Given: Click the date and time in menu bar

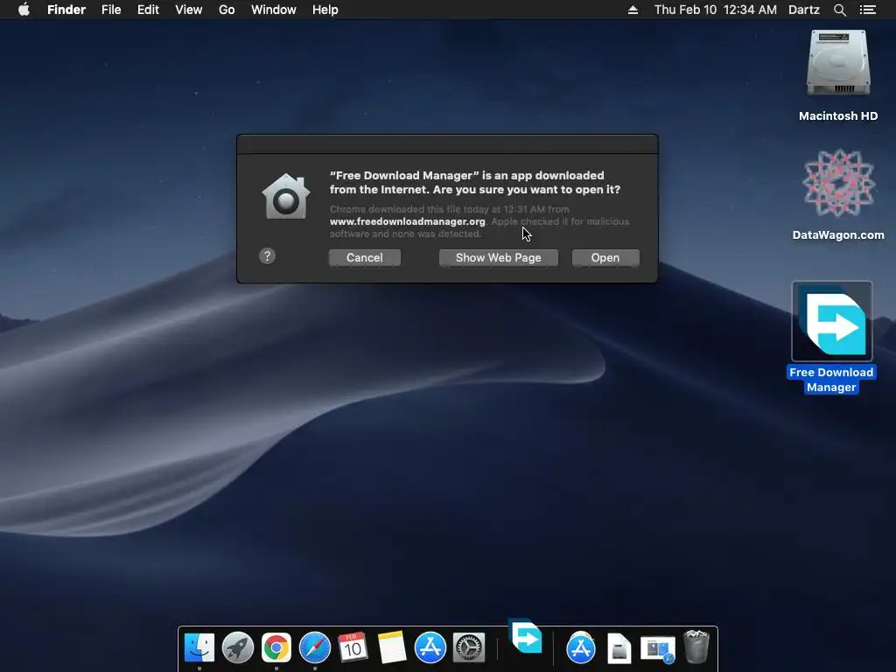Looking at the screenshot, I should [716, 10].
